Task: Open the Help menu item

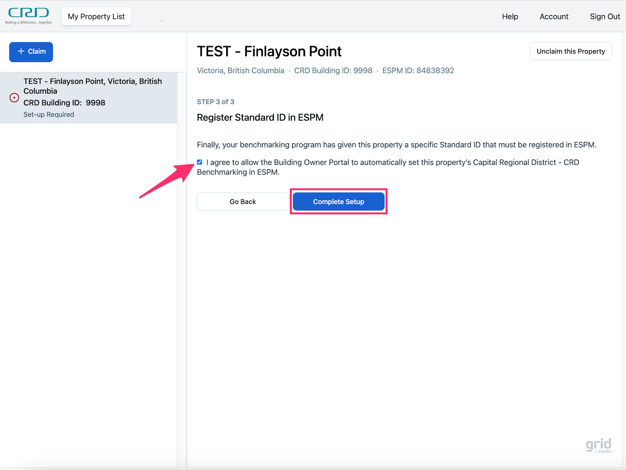Action: [x=510, y=16]
